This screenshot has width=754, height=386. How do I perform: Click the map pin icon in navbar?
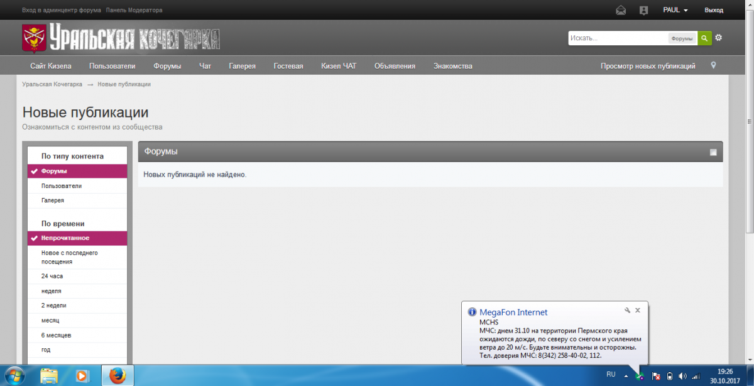(x=713, y=65)
